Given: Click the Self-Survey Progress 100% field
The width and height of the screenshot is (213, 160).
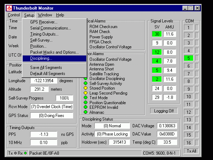Looking at the screenshot, I should tap(64, 98).
